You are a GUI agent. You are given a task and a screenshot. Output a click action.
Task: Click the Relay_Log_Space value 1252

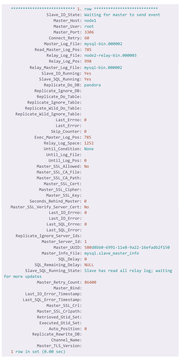pyautogui.click(x=89, y=143)
